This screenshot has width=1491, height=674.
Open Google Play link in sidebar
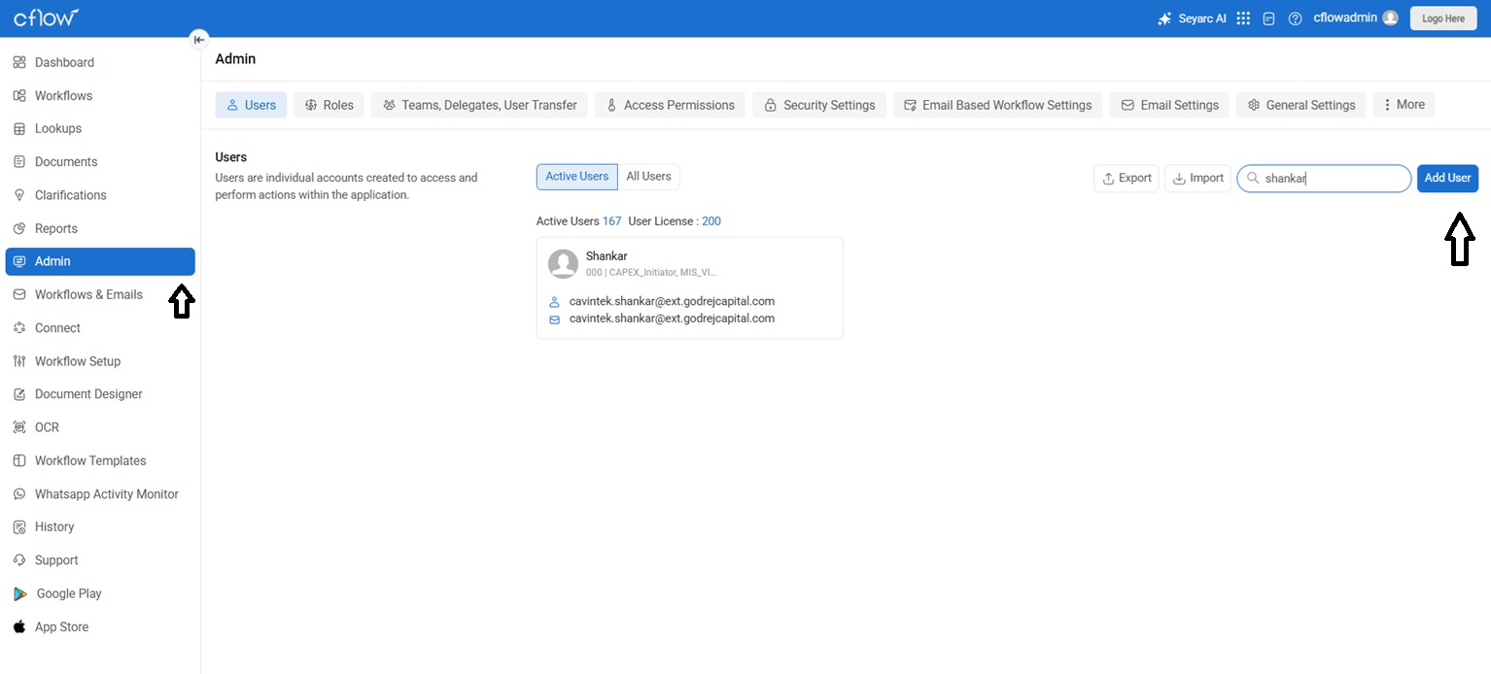point(68,593)
